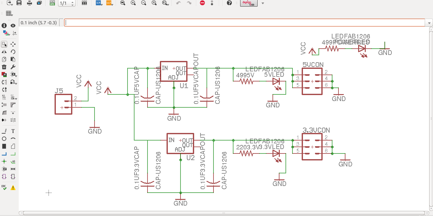This screenshot has width=433, height=216.
Task: Select the Text tool
Action: pyautogui.click(x=13, y=131)
